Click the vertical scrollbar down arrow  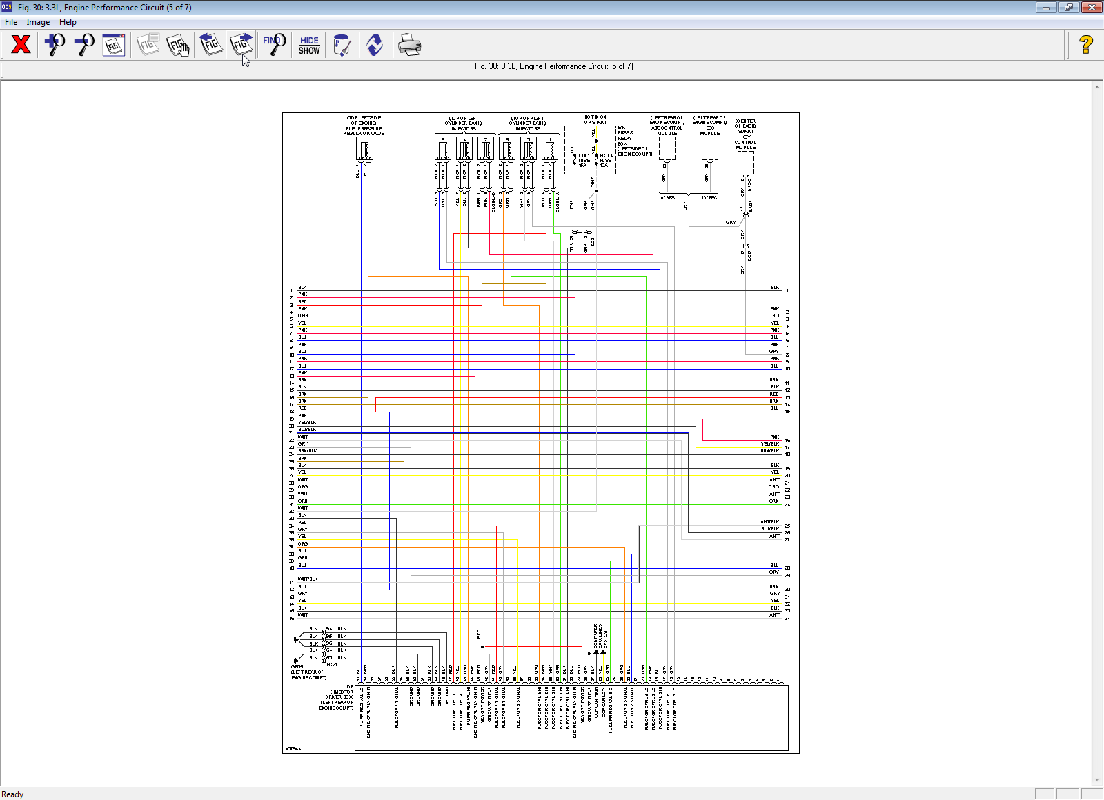(x=1097, y=780)
